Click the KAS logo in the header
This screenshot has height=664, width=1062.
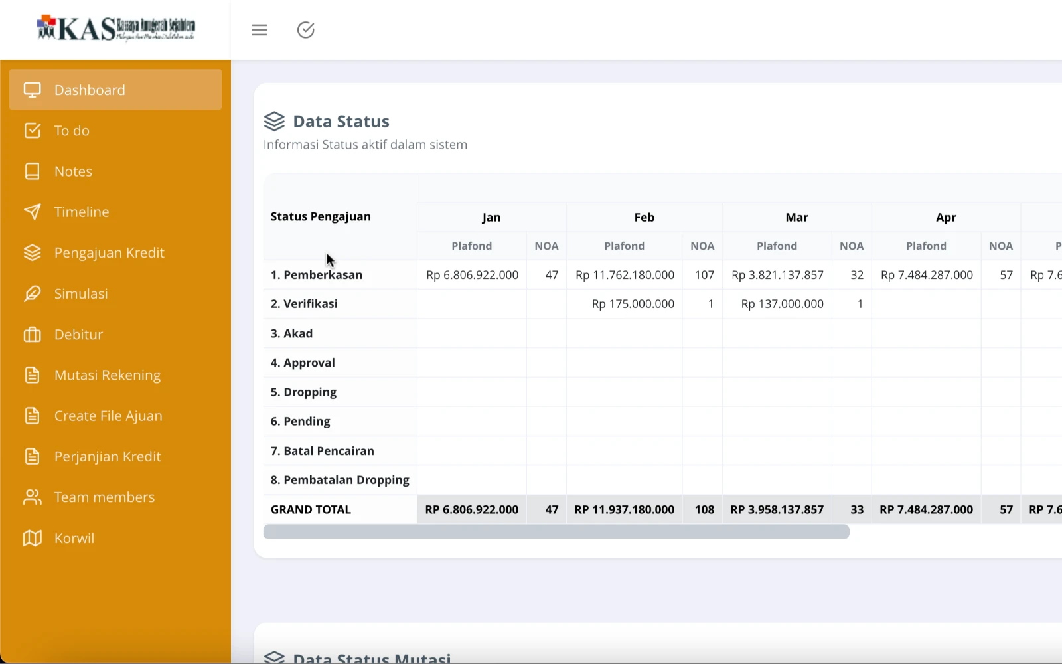(116, 29)
